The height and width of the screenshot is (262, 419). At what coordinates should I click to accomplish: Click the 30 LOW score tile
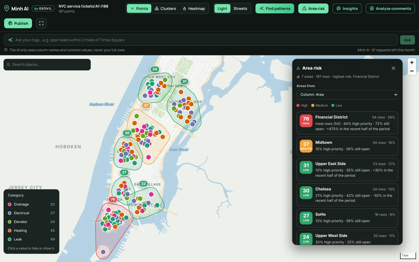[306, 192]
